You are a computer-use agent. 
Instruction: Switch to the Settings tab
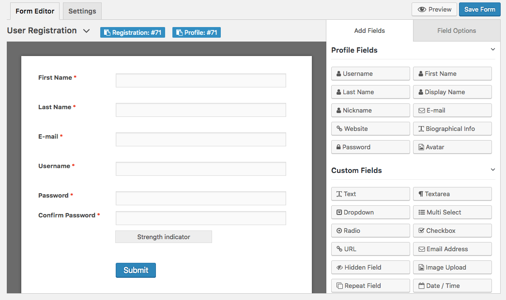coord(81,11)
